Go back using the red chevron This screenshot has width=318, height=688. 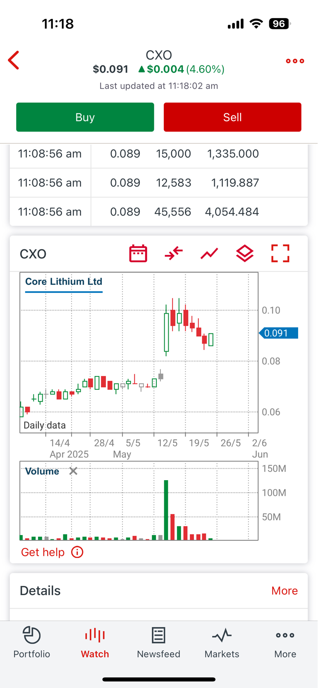click(14, 60)
